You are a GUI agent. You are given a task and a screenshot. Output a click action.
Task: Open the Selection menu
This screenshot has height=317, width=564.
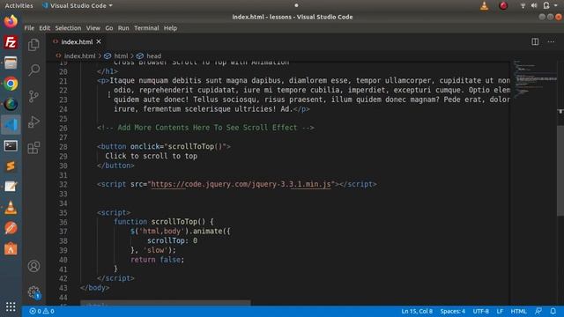(68, 28)
